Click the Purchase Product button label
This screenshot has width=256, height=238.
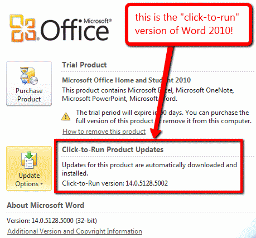tap(29, 95)
